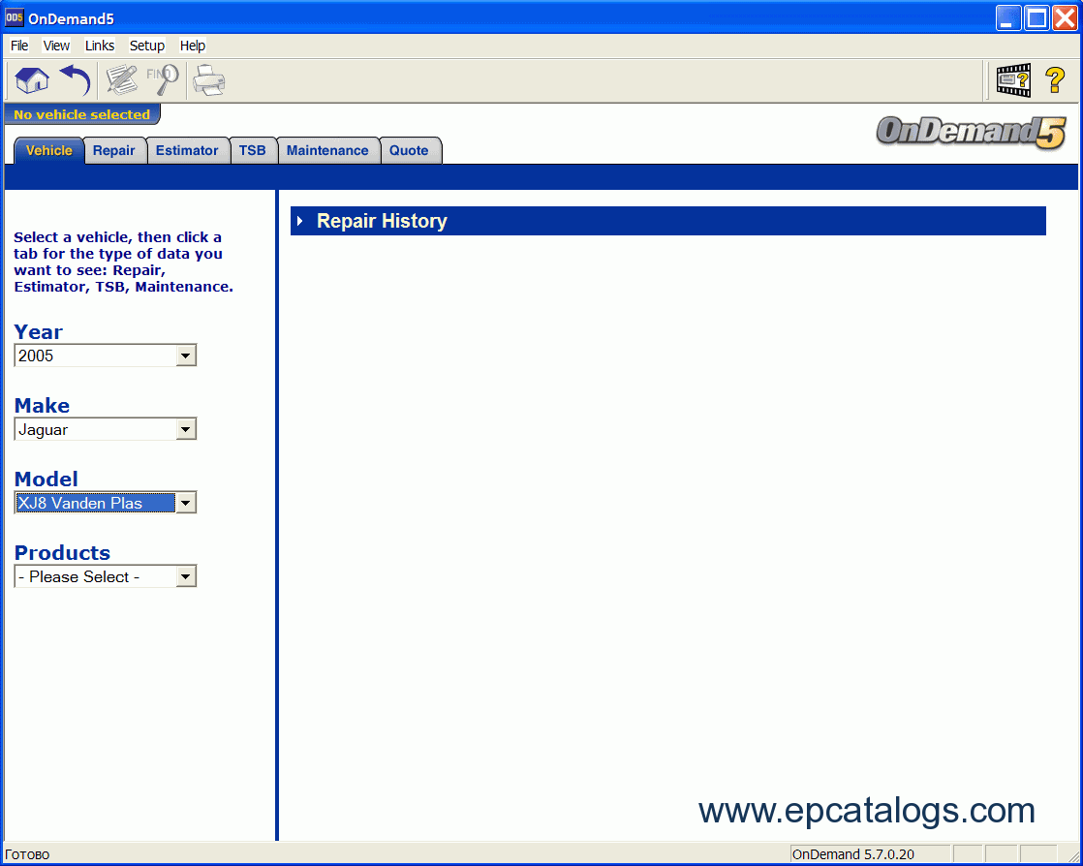1083x866 pixels.
Task: Open the video tutorial filmstrip icon
Action: tap(1013, 79)
